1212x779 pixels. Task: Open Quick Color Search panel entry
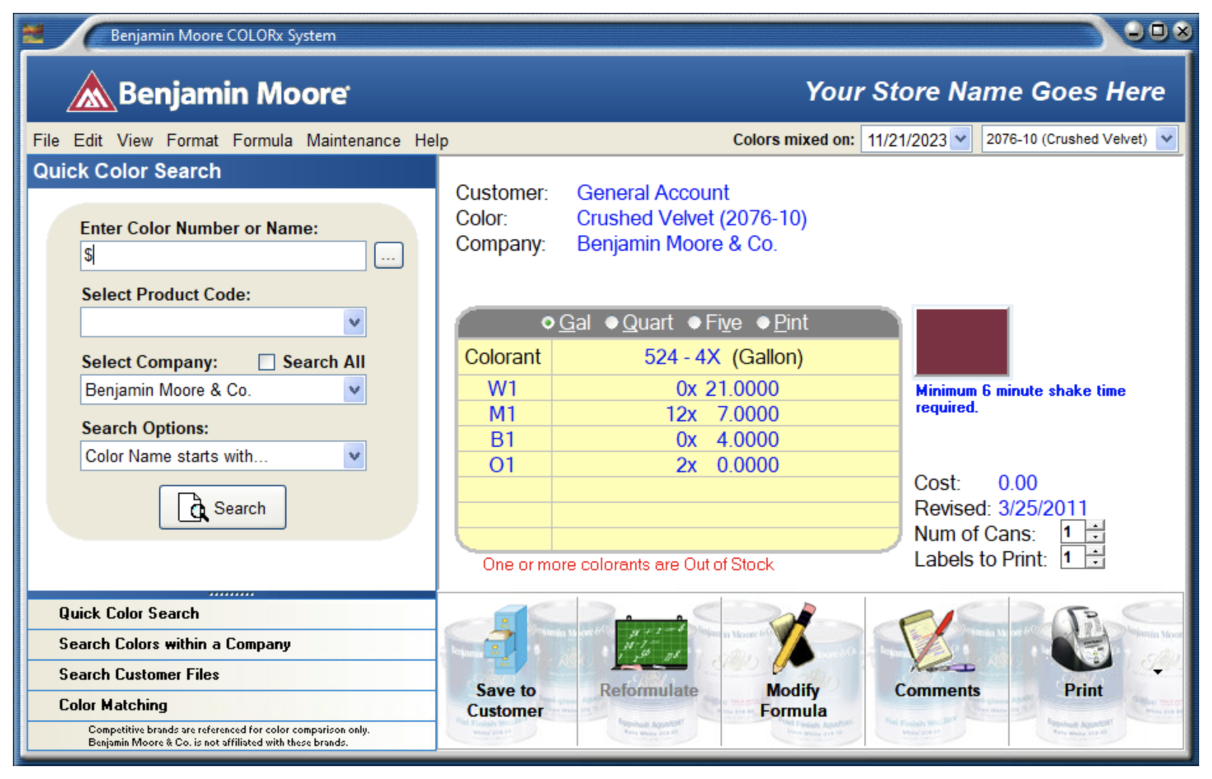[x=232, y=614]
